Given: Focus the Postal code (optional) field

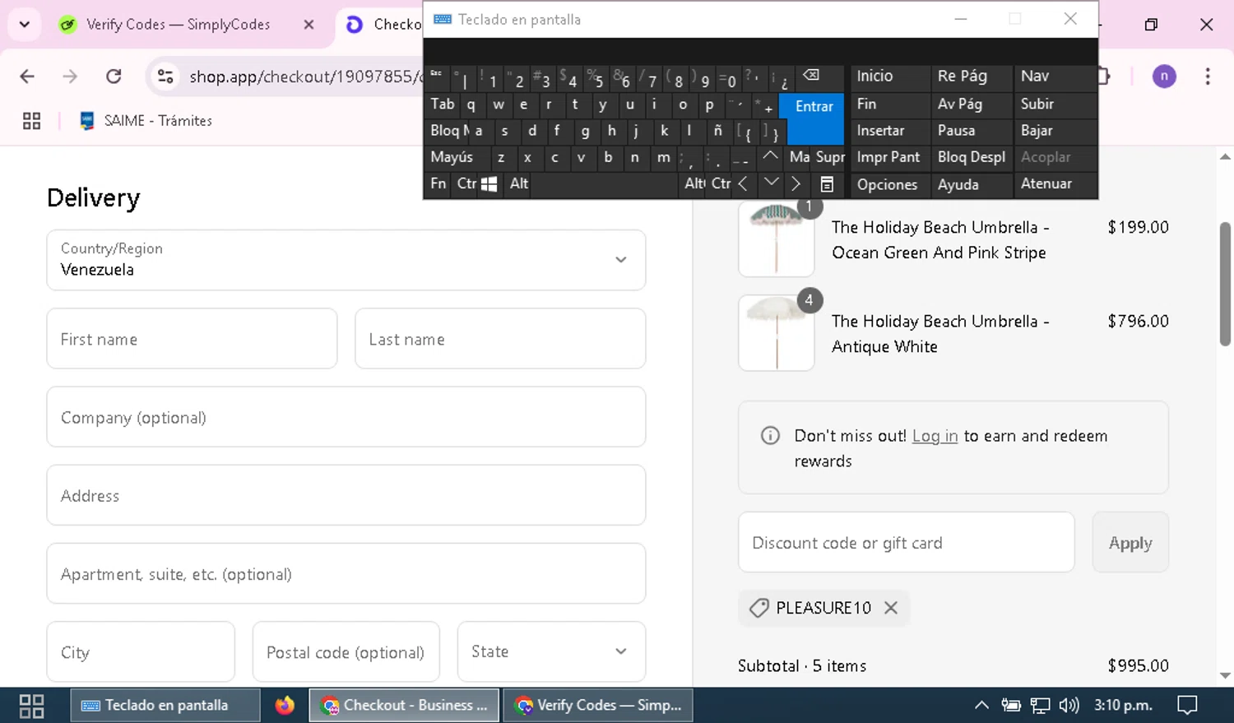Looking at the screenshot, I should [346, 651].
